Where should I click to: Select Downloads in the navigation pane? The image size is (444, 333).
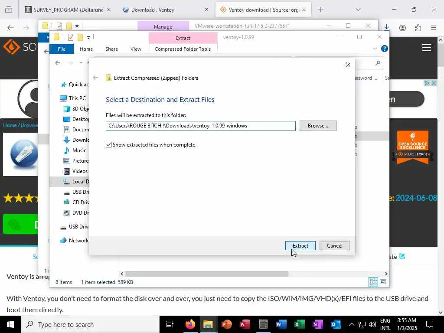tap(76, 140)
